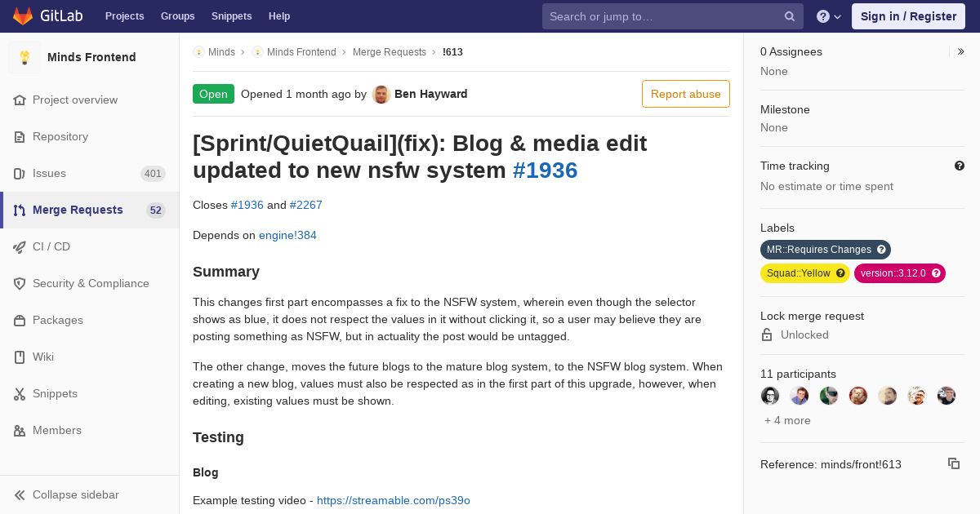The height and width of the screenshot is (514, 980).
Task: Open the streamable.com/ps39o video link
Action: [x=394, y=500]
